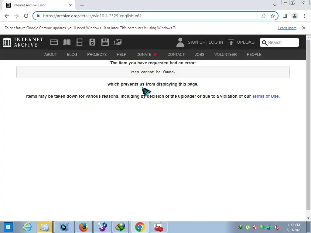Open the Internet Archive home logo

click(23, 42)
